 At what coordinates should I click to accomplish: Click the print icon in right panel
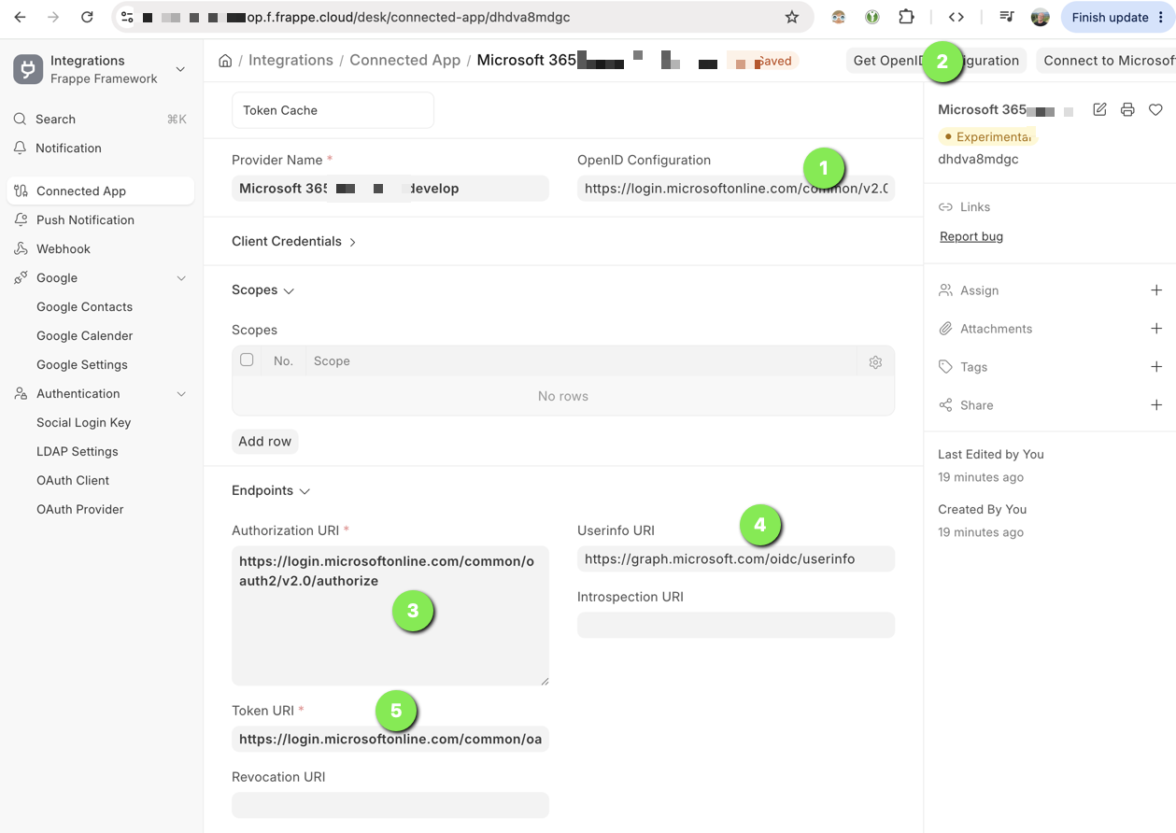tap(1127, 109)
